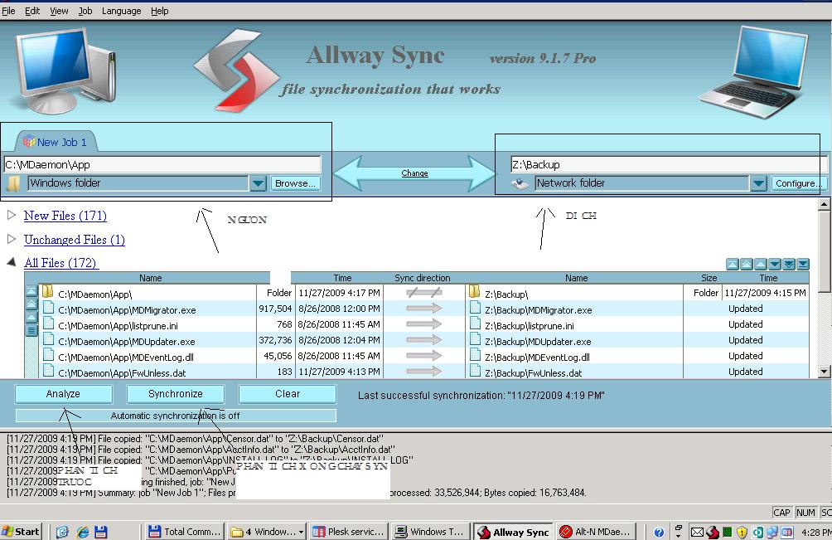Switch to Plesk servic... taskbar window
Screen dimensions: 832x540
coord(348,532)
